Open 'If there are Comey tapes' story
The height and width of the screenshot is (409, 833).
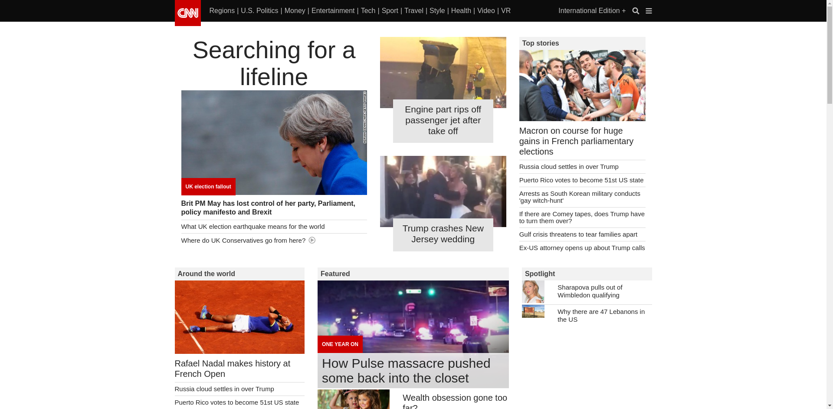[x=582, y=218]
